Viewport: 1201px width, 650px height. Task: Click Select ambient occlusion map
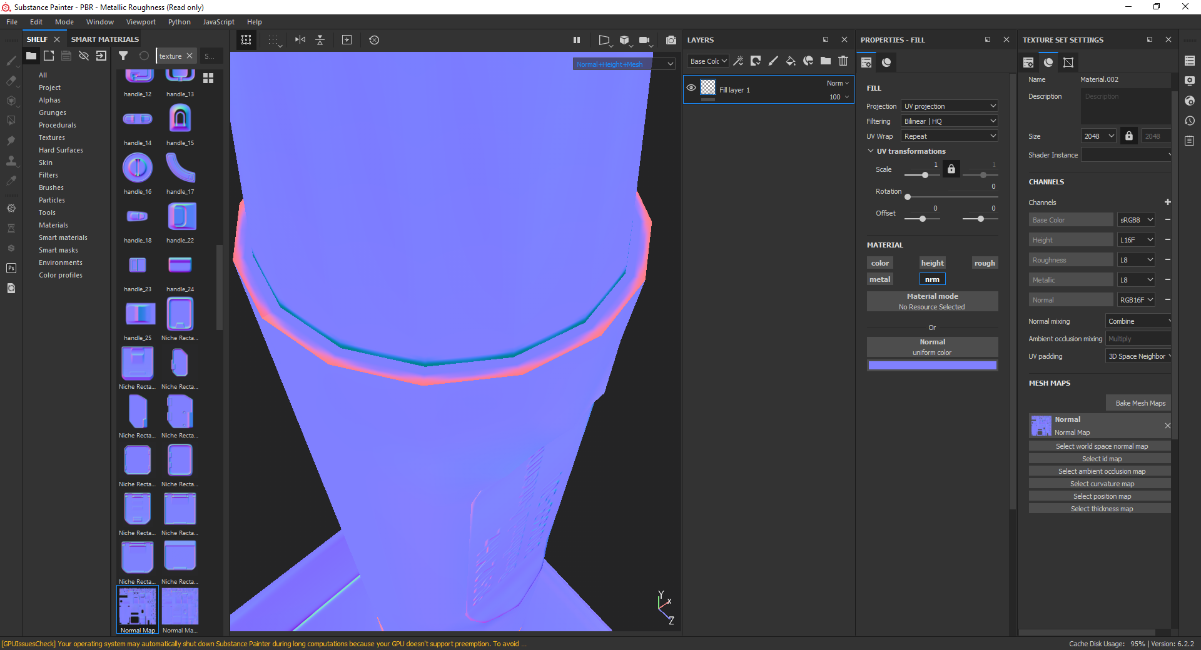pos(1101,471)
